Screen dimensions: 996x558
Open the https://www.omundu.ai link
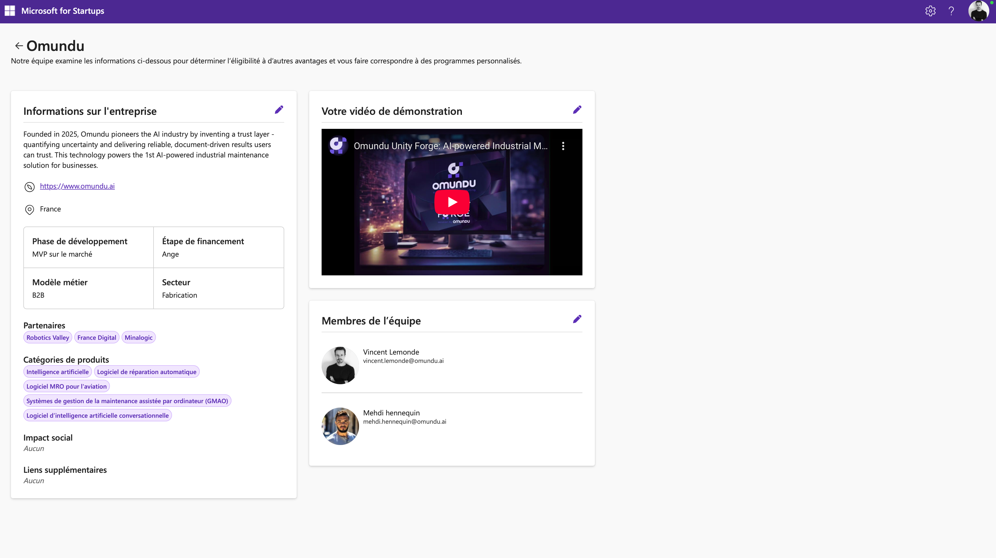[x=77, y=186]
